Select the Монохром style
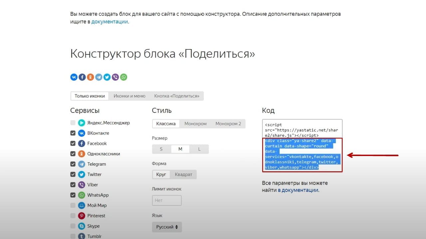The image size is (426, 239). 196,124
